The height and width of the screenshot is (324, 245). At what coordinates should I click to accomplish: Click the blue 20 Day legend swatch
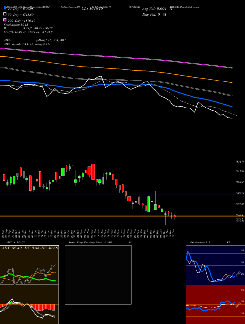(x=5, y=8)
